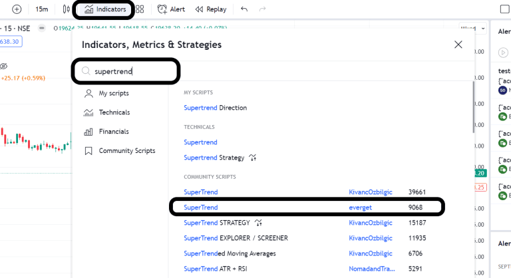Open the candlestick chart style icon

point(65,9)
